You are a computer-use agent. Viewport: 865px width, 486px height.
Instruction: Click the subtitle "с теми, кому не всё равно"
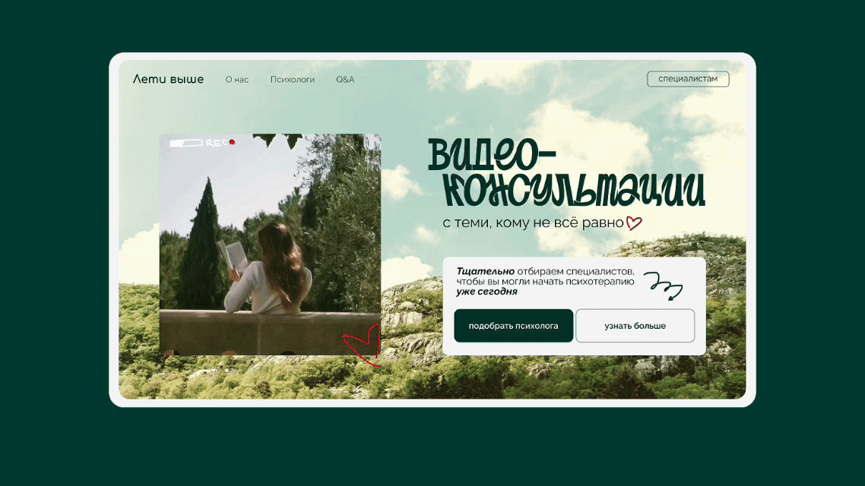533,223
